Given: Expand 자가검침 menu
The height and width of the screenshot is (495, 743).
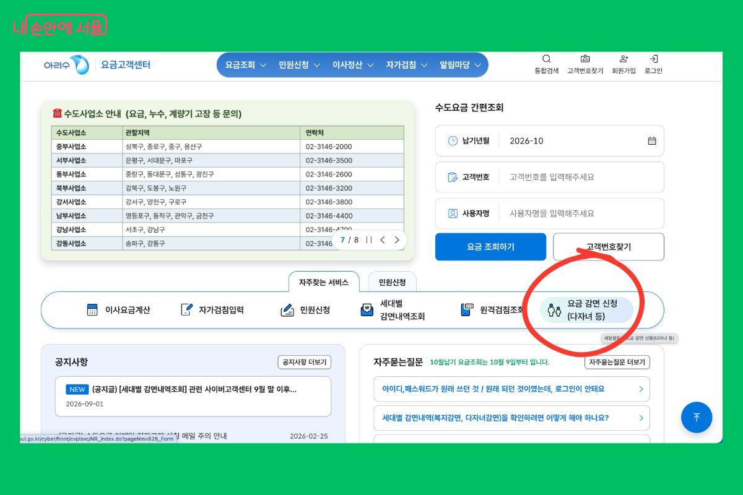Looking at the screenshot, I should tap(407, 65).
